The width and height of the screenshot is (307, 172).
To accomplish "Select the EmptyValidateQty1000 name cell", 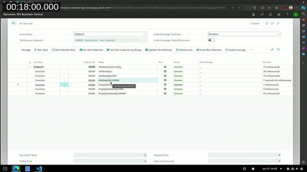I will point(127,89).
